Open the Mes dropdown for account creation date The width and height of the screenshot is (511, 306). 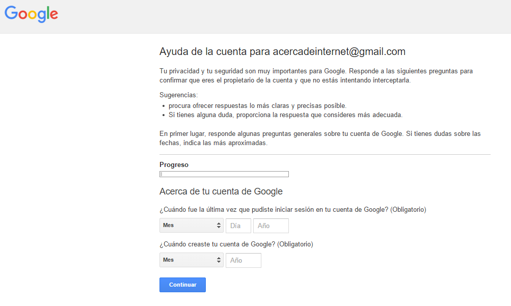coord(191,260)
